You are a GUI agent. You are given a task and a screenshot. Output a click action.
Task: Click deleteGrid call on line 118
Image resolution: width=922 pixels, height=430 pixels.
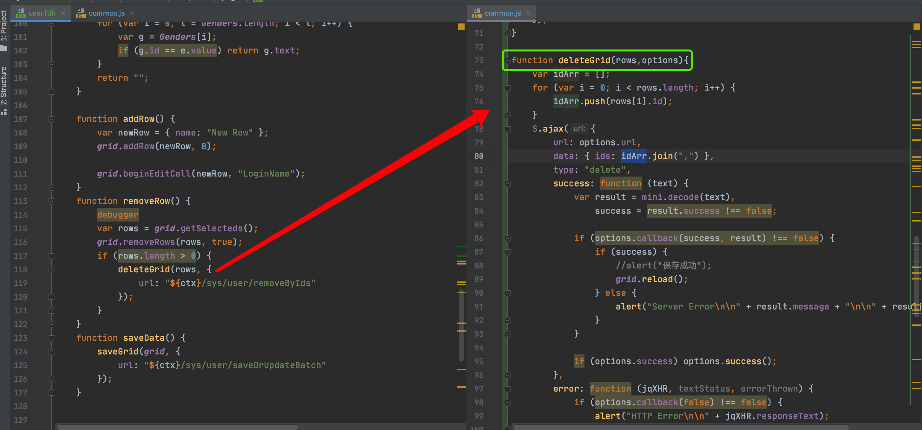[144, 269]
